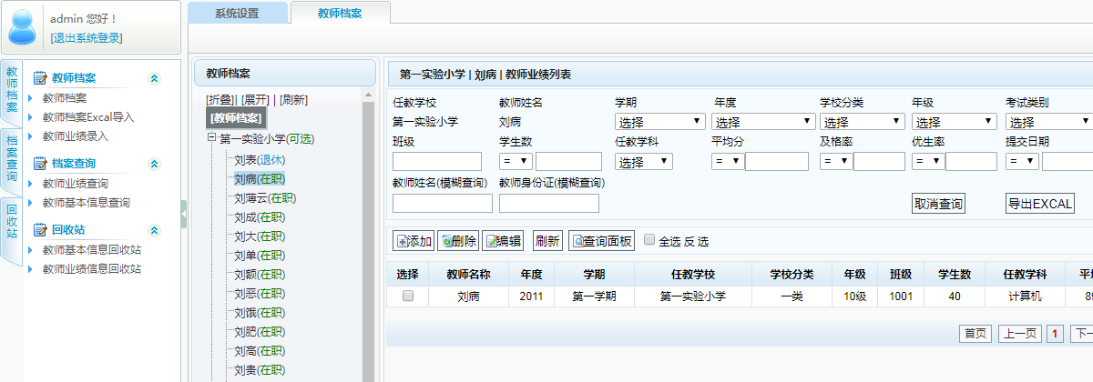Open the 年度 filter dropdown

pos(763,122)
